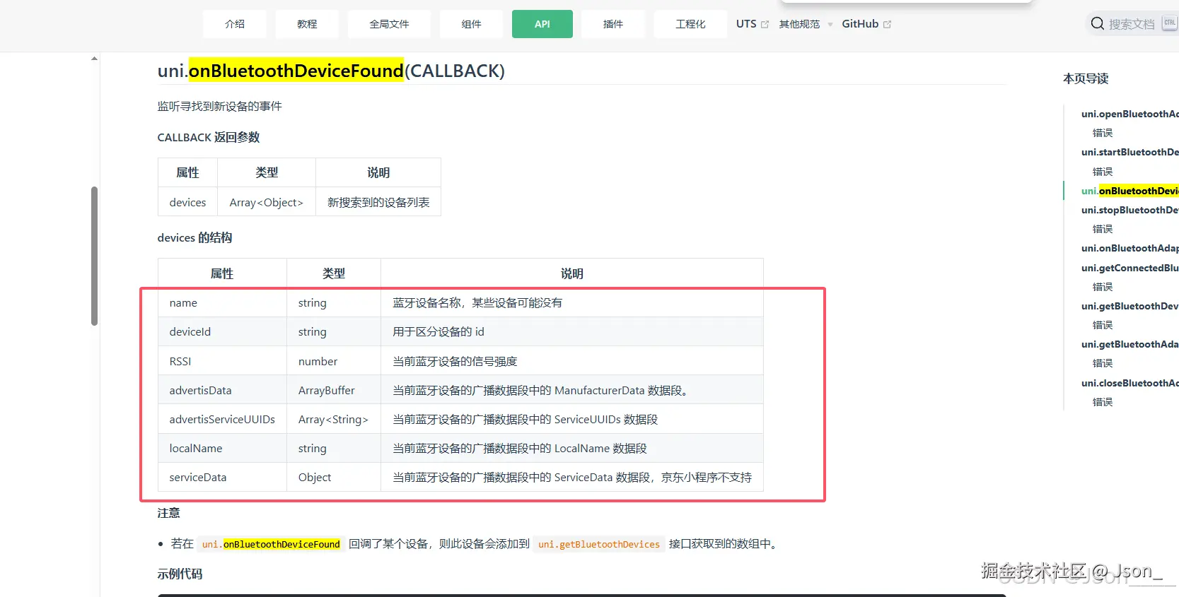Viewport: 1179px width, 597px height.
Task: Click the 新搜索到的设备列表 description cell
Action: (x=378, y=202)
